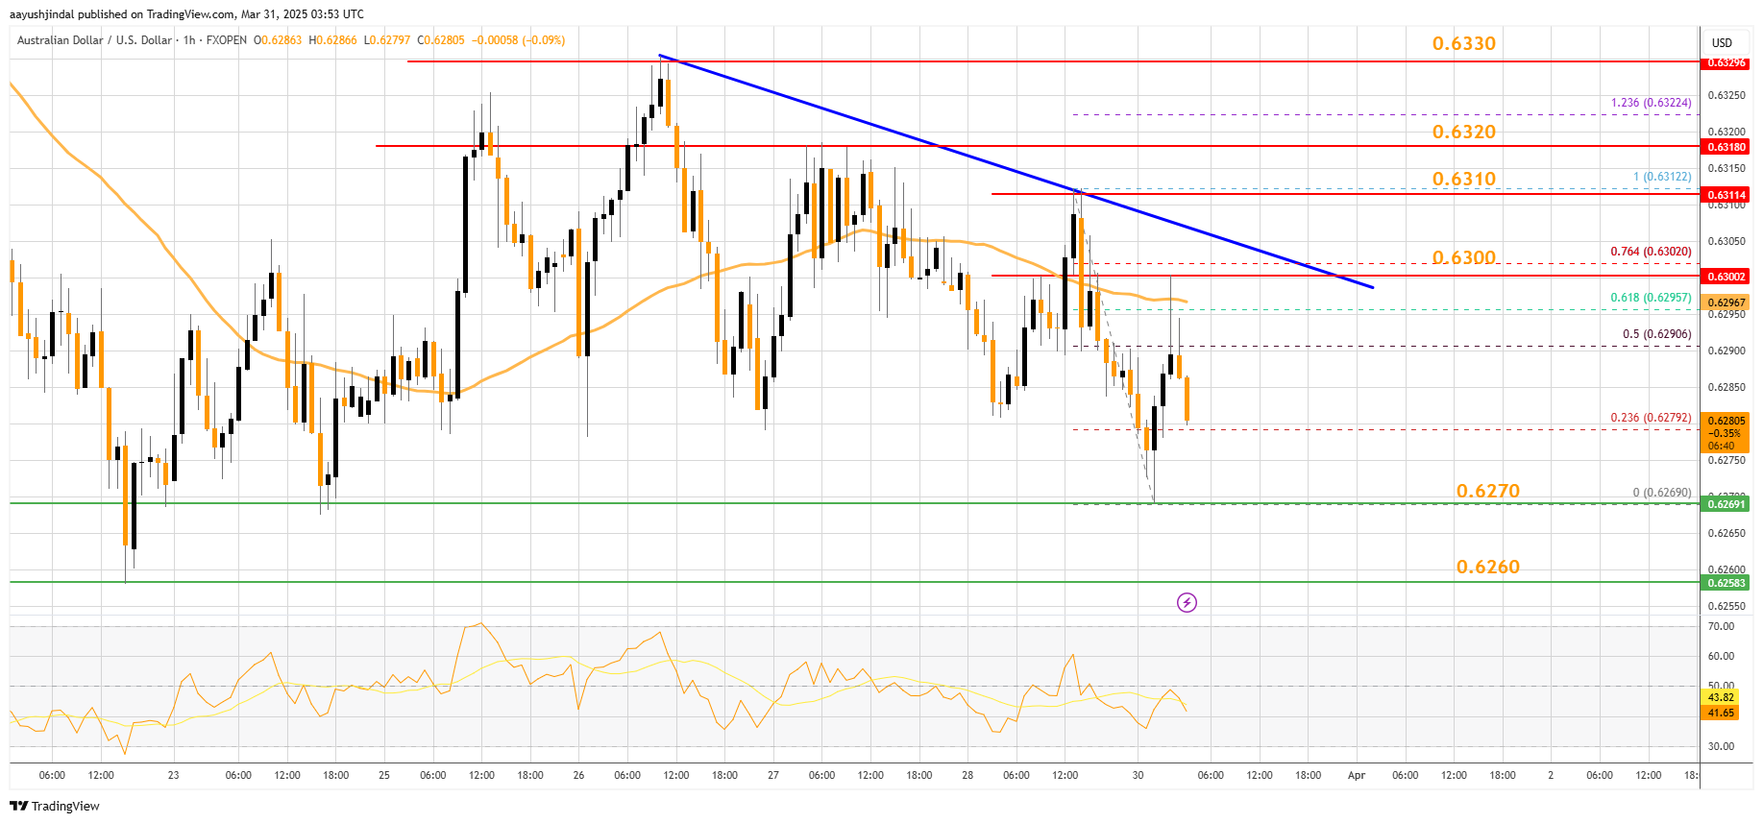Click the Fibonacci 0 (0.62690) level label

tap(1662, 493)
